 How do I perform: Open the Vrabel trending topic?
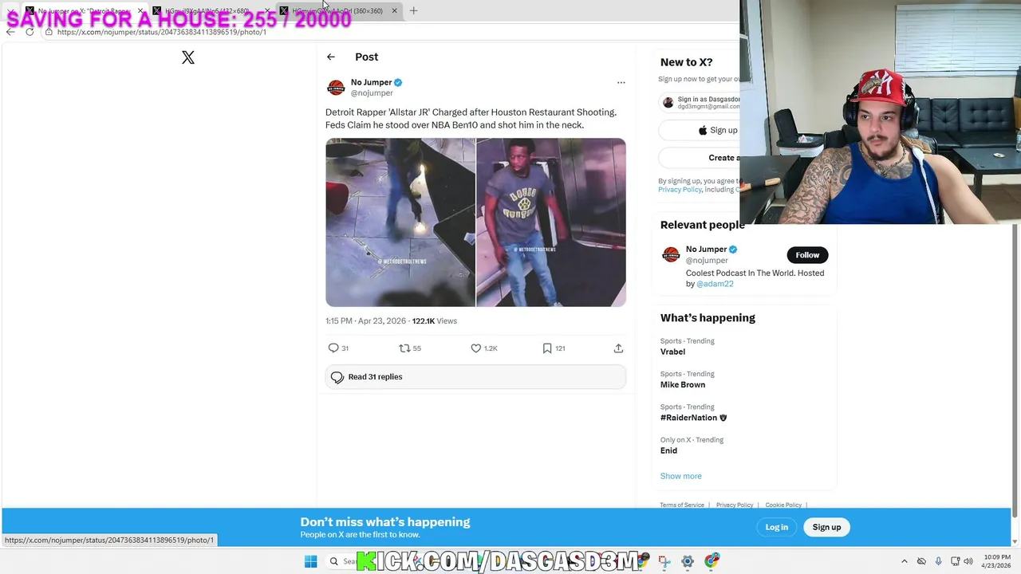click(672, 352)
